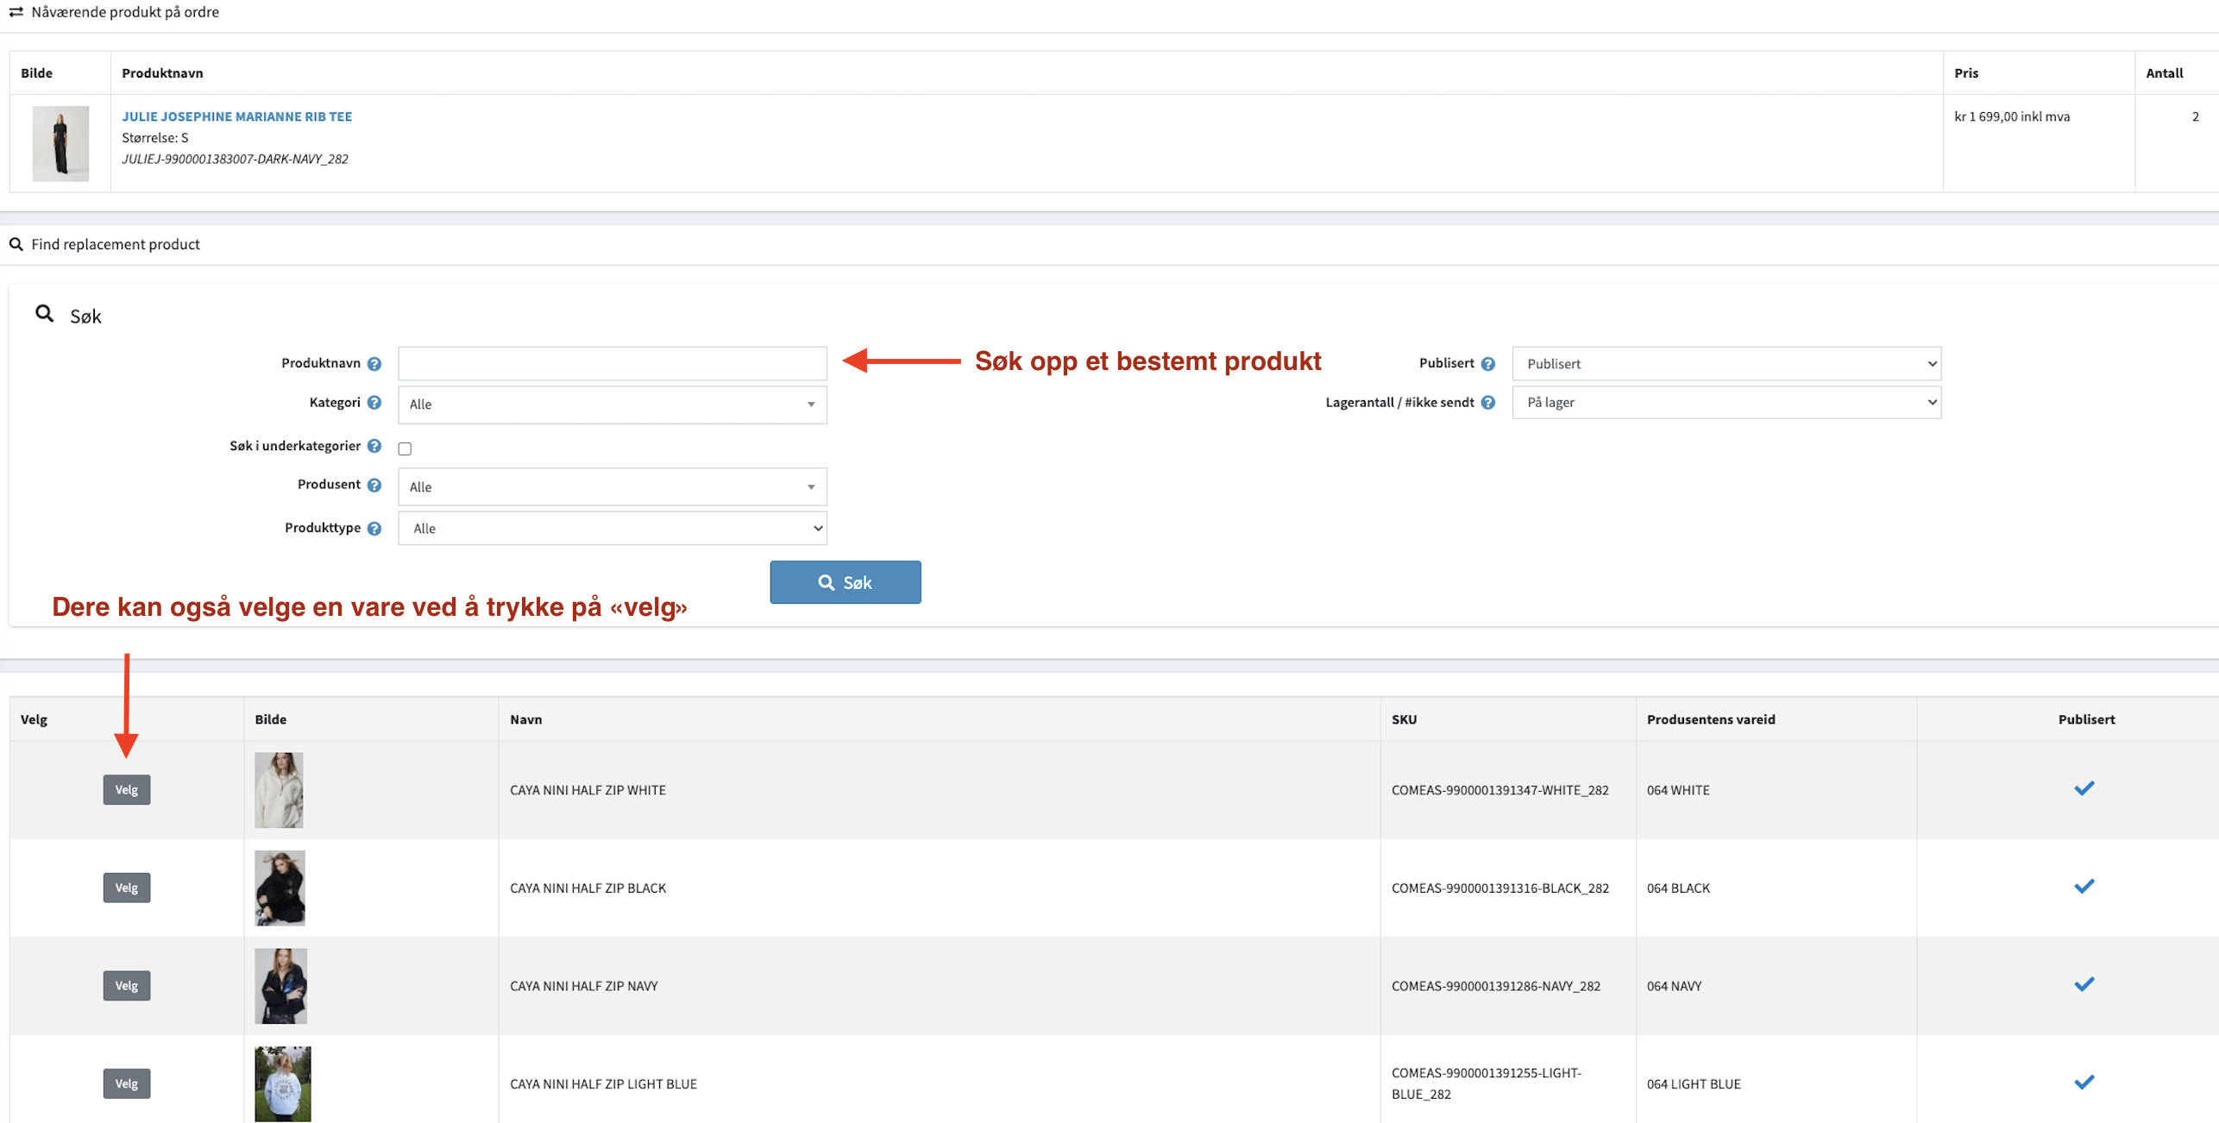Open the Publisert filter dropdown
This screenshot has width=2219, height=1123.
coord(1726,364)
